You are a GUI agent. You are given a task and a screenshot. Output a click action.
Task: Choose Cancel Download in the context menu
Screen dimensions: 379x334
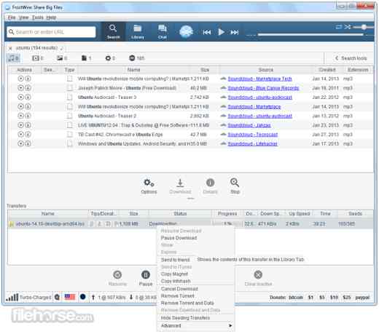pos(179,289)
